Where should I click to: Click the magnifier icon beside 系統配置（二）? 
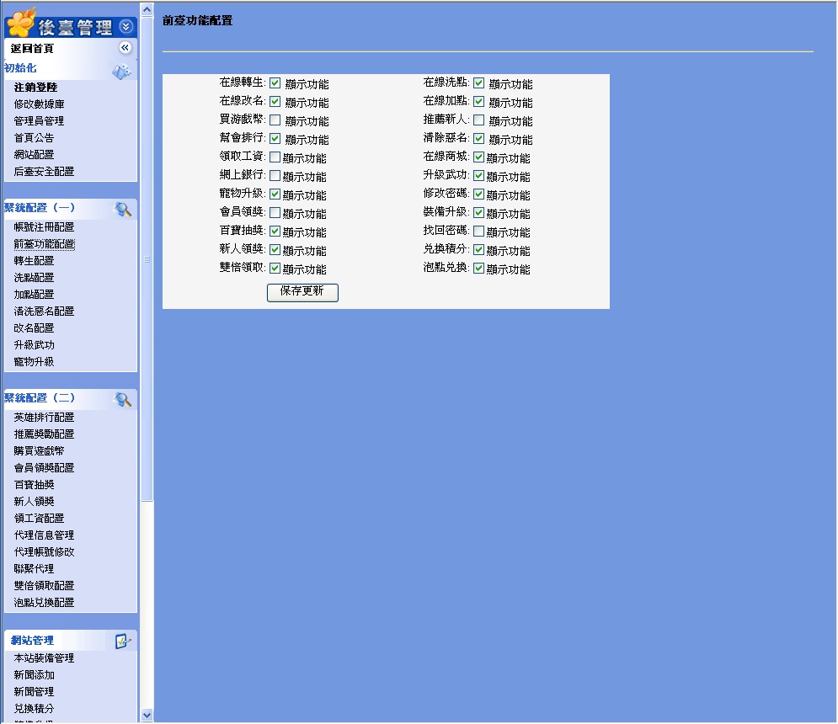(x=123, y=400)
